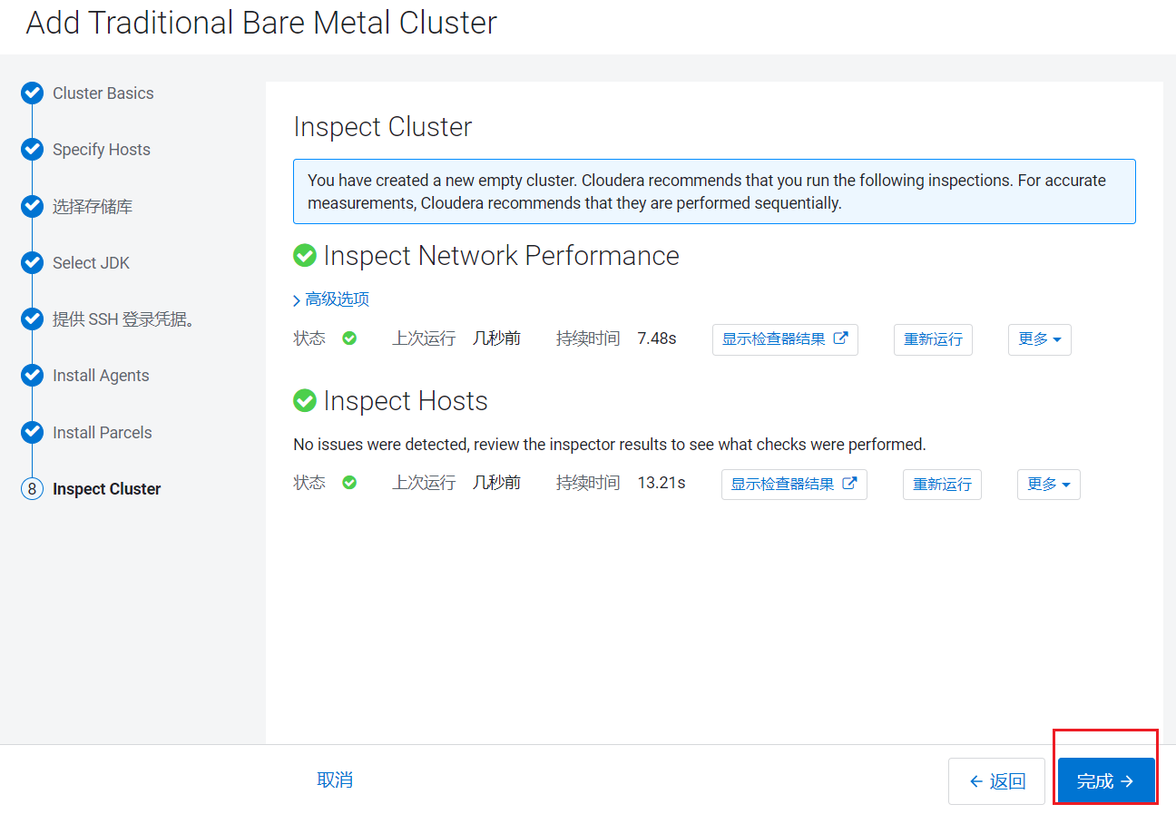This screenshot has width=1176, height=814.
Task: Open Cluster Basics wizard step
Action: tap(103, 93)
